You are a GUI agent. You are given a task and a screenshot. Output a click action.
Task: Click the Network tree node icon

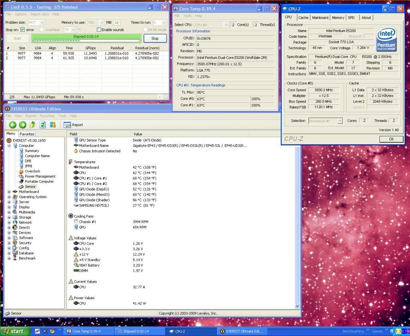[15, 223]
